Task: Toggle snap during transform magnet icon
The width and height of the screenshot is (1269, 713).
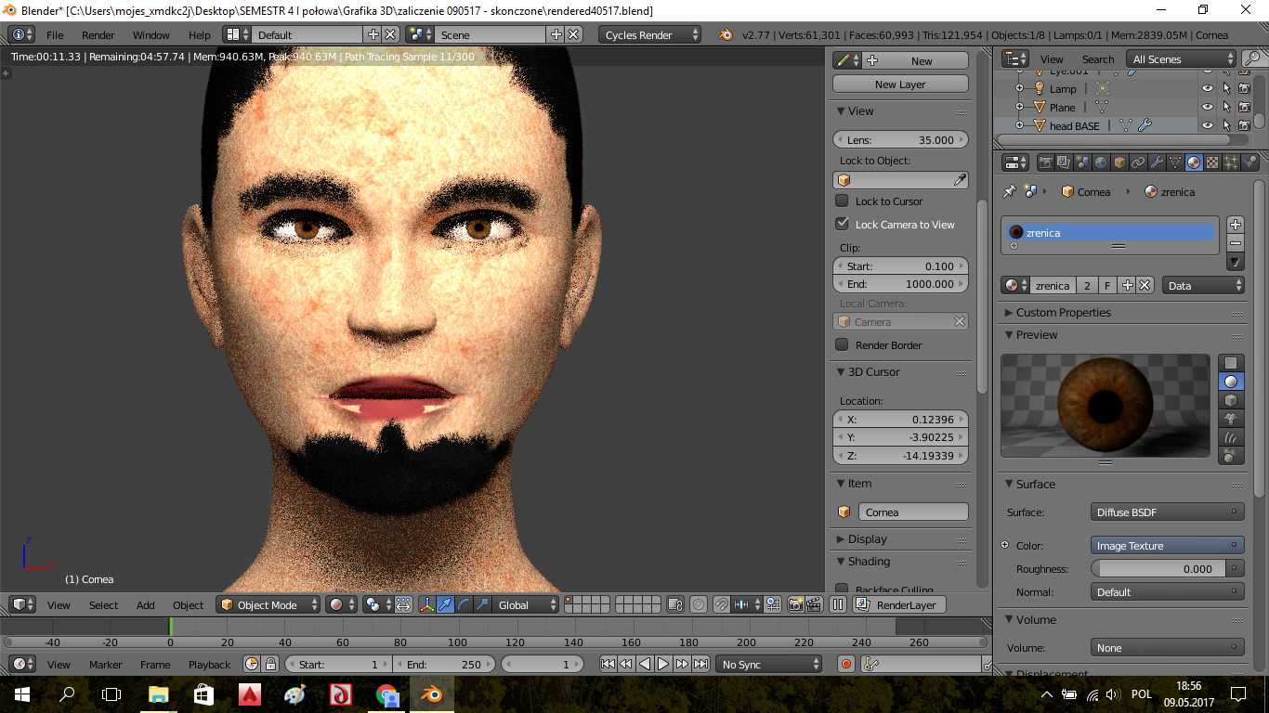Action: pyautogui.click(x=721, y=604)
